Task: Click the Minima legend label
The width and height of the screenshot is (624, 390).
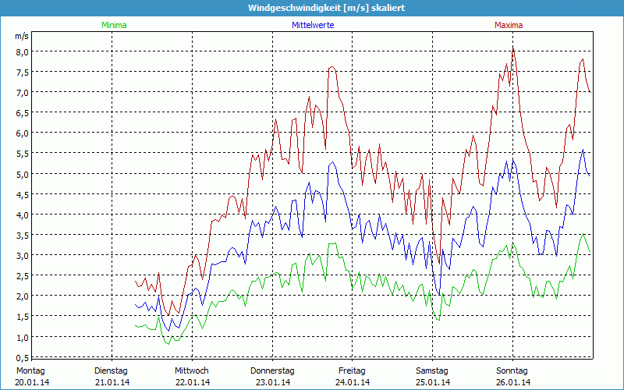Action: coord(113,25)
